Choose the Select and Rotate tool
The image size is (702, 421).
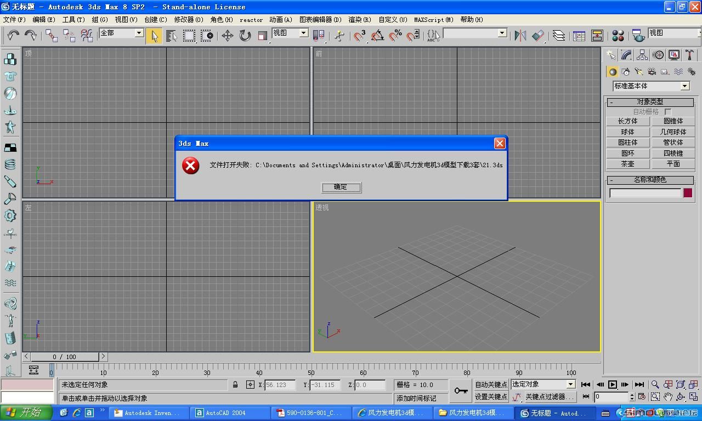(x=245, y=36)
